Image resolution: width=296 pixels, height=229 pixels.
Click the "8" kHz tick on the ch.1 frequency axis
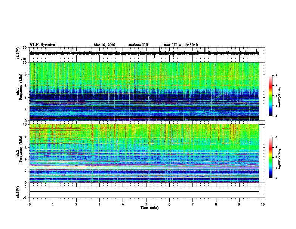(26, 74)
